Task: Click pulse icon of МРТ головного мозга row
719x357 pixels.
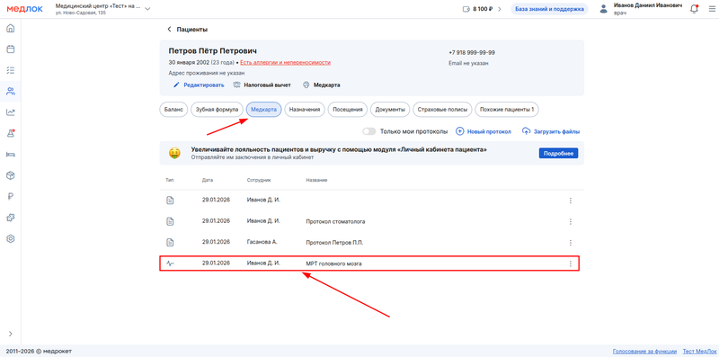Action: pos(170,263)
